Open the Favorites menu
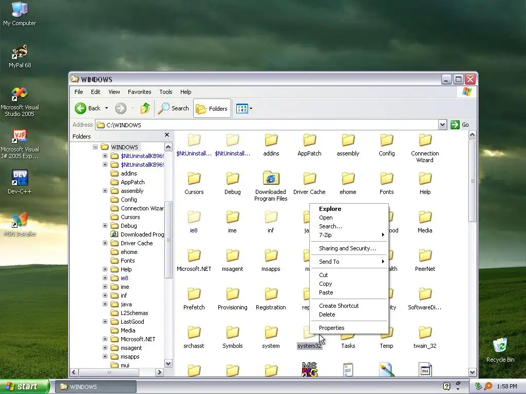 [x=139, y=92]
